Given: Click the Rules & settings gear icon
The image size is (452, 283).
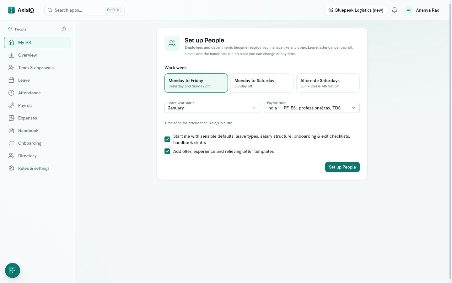Looking at the screenshot, I should point(11,168).
